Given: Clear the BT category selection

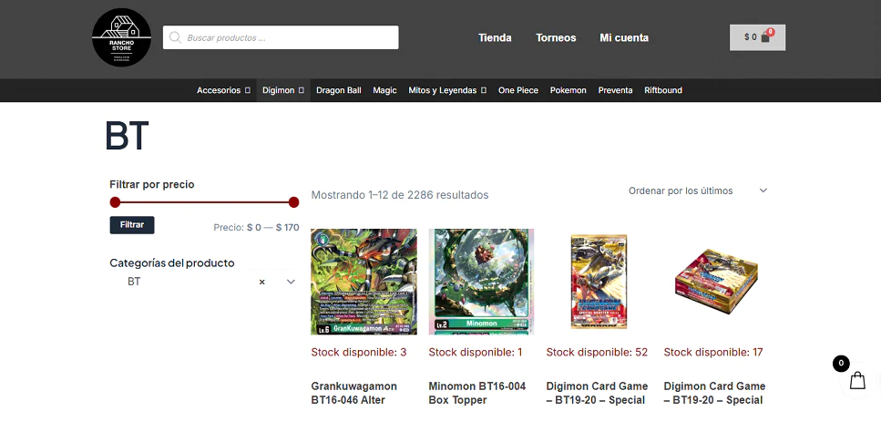Looking at the screenshot, I should (261, 282).
